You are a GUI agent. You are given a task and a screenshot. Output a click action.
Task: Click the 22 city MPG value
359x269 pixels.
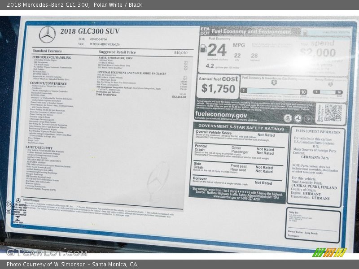237,56
